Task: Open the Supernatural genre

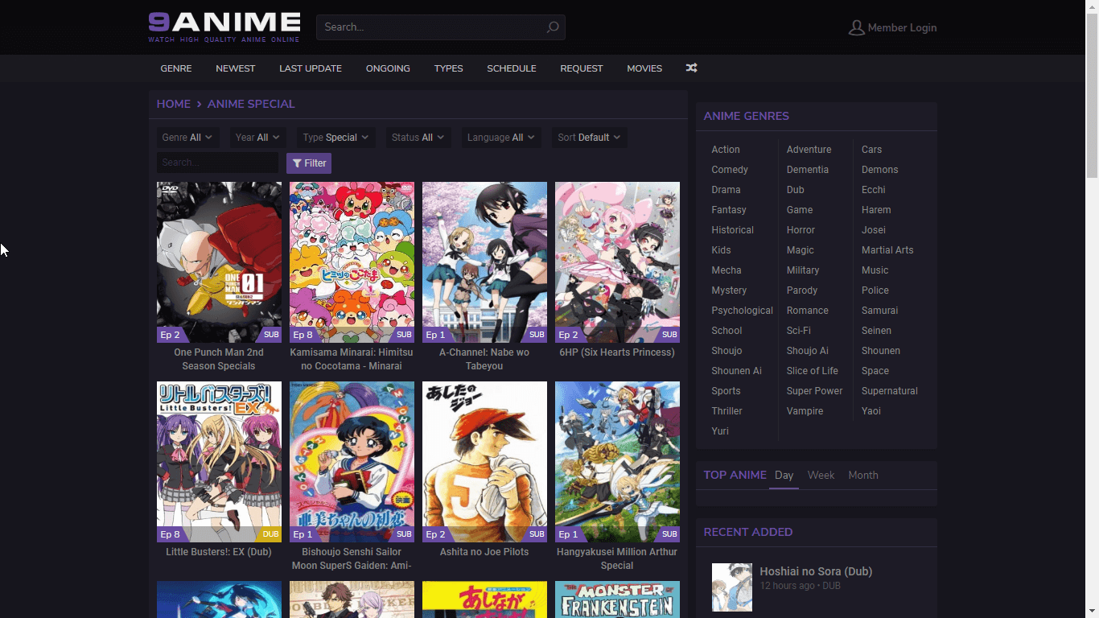Action: (x=889, y=391)
